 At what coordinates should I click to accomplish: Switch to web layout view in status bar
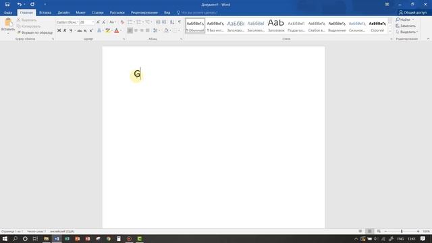click(x=379, y=232)
